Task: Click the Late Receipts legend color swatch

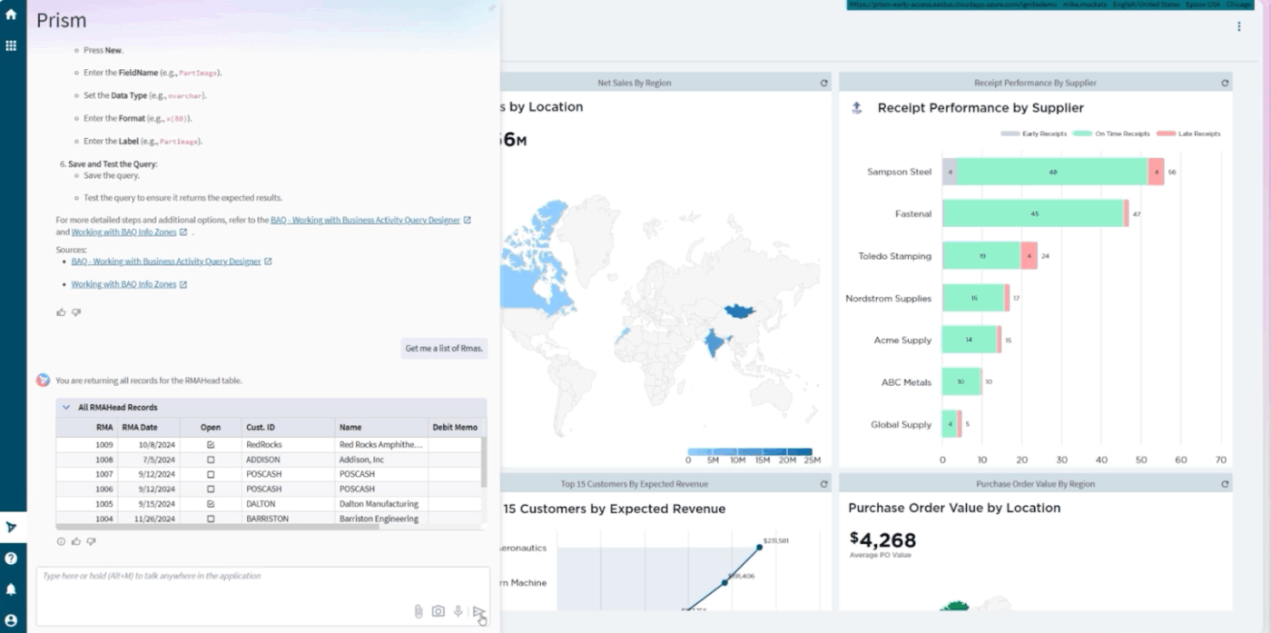Action: pos(1167,134)
